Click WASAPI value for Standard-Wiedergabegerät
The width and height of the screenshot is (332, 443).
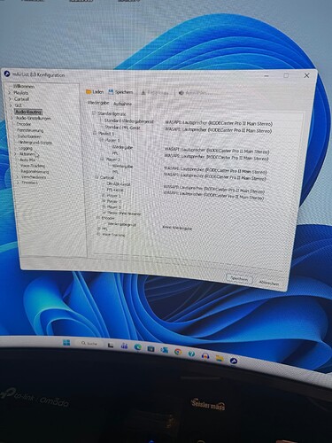(x=219, y=123)
